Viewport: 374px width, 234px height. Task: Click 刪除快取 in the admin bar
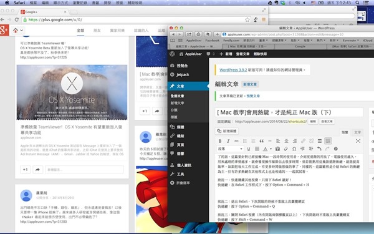tap(260, 54)
